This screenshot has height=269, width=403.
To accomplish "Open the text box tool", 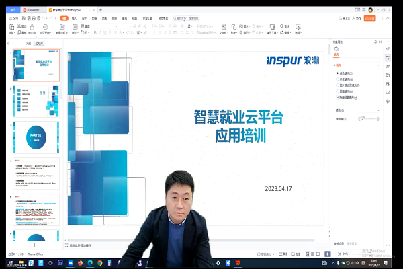I will tap(224, 28).
